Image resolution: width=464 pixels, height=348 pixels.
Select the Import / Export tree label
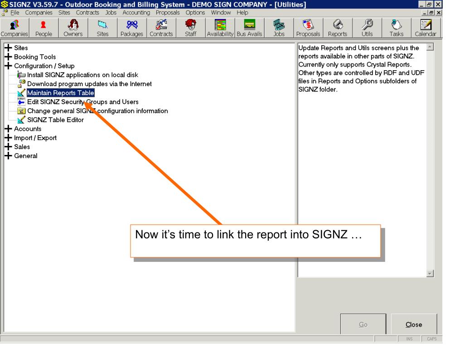click(x=35, y=138)
